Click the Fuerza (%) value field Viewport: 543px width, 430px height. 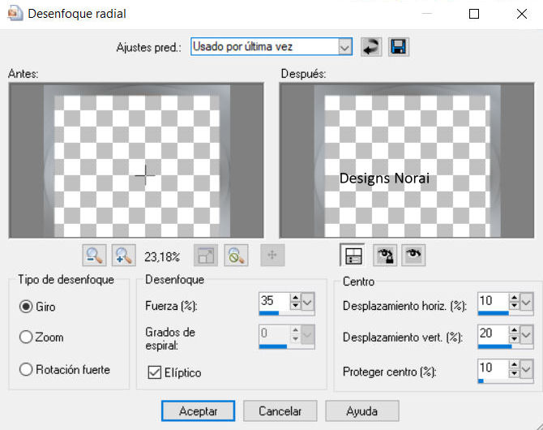274,301
